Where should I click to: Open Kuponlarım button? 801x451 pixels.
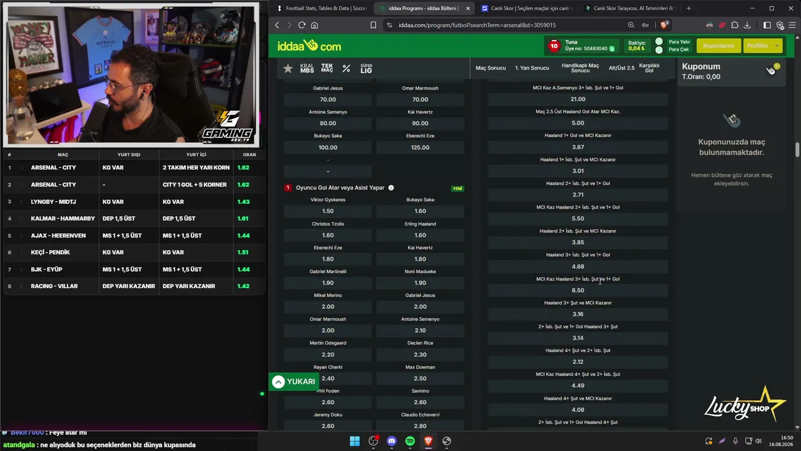coord(718,46)
